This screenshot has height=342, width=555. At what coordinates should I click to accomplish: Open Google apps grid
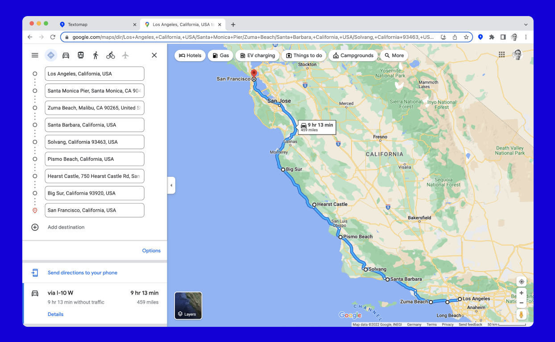pos(502,54)
